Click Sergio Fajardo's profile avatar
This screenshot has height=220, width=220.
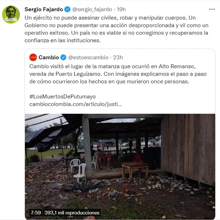pos(11,15)
